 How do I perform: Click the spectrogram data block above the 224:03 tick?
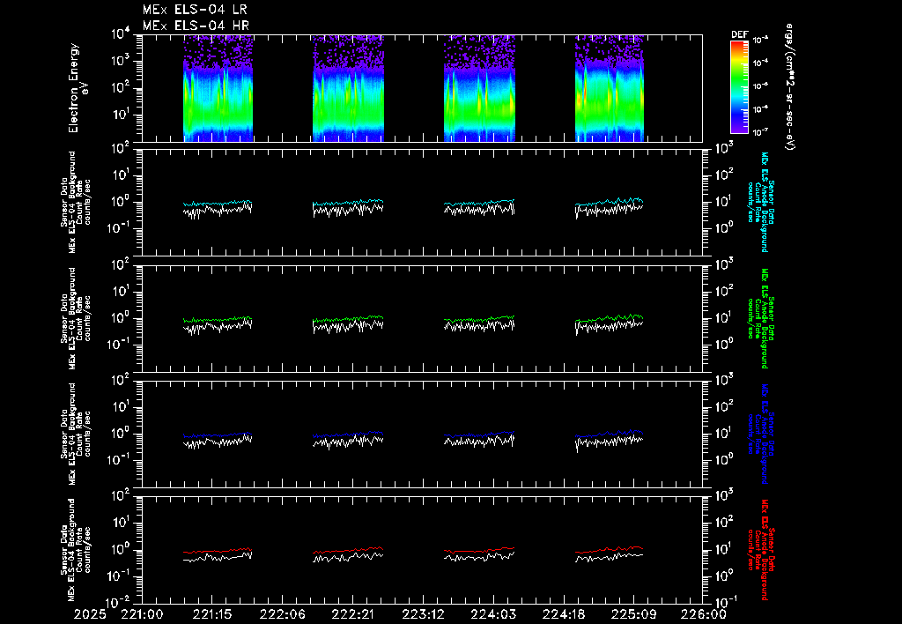tap(479, 88)
